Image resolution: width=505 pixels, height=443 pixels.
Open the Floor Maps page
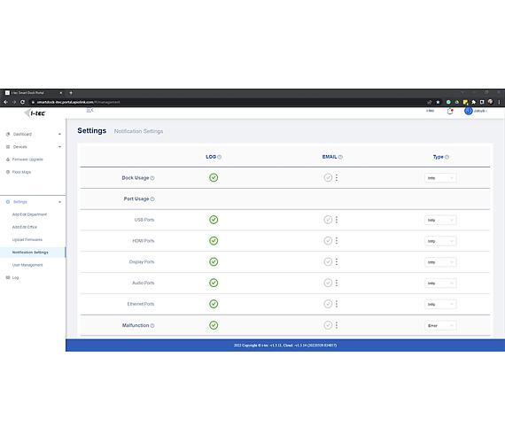pos(21,172)
